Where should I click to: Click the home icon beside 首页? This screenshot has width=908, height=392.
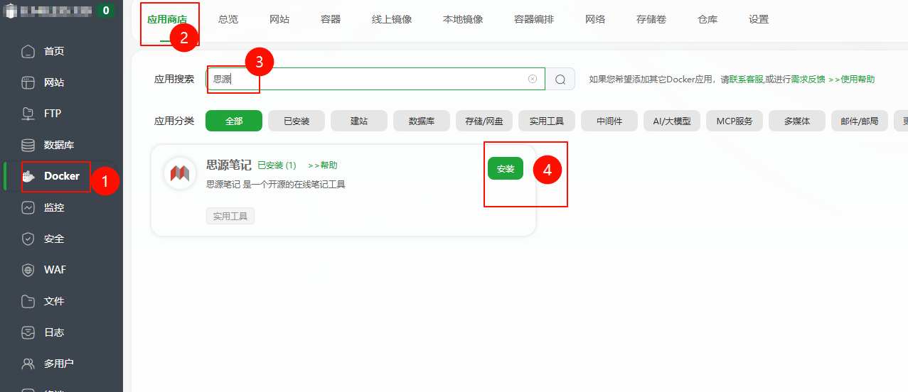[x=28, y=51]
